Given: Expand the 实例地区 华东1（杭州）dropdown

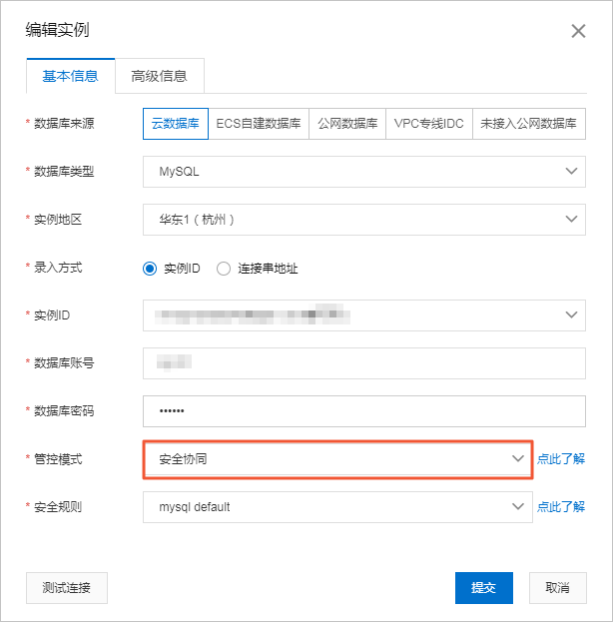Looking at the screenshot, I should click(x=364, y=220).
